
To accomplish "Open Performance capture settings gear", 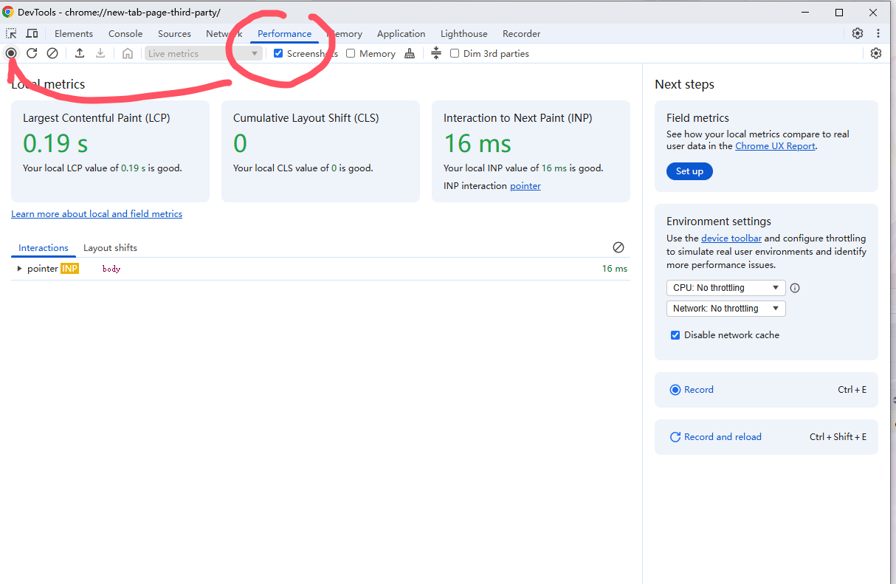I will [x=875, y=53].
